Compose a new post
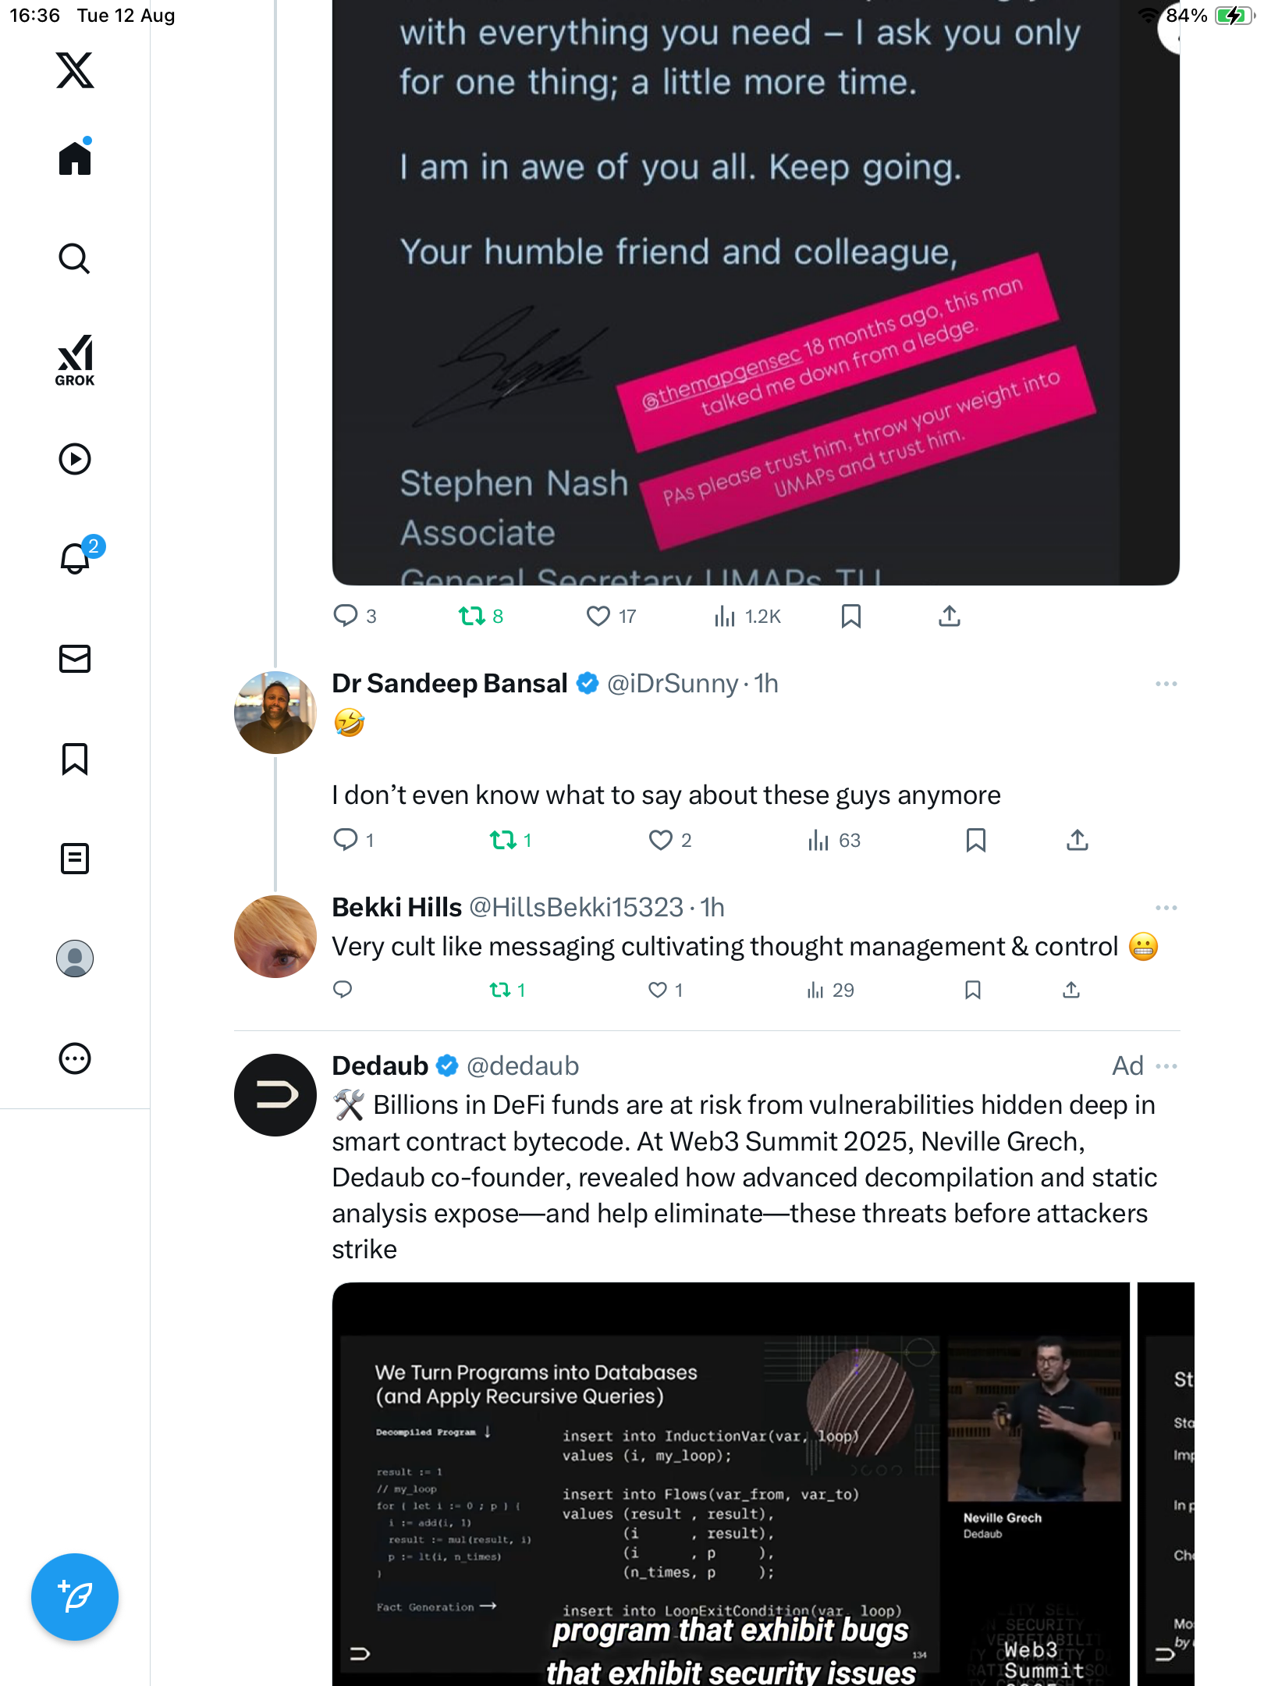The width and height of the screenshot is (1264, 1686). 75,1597
